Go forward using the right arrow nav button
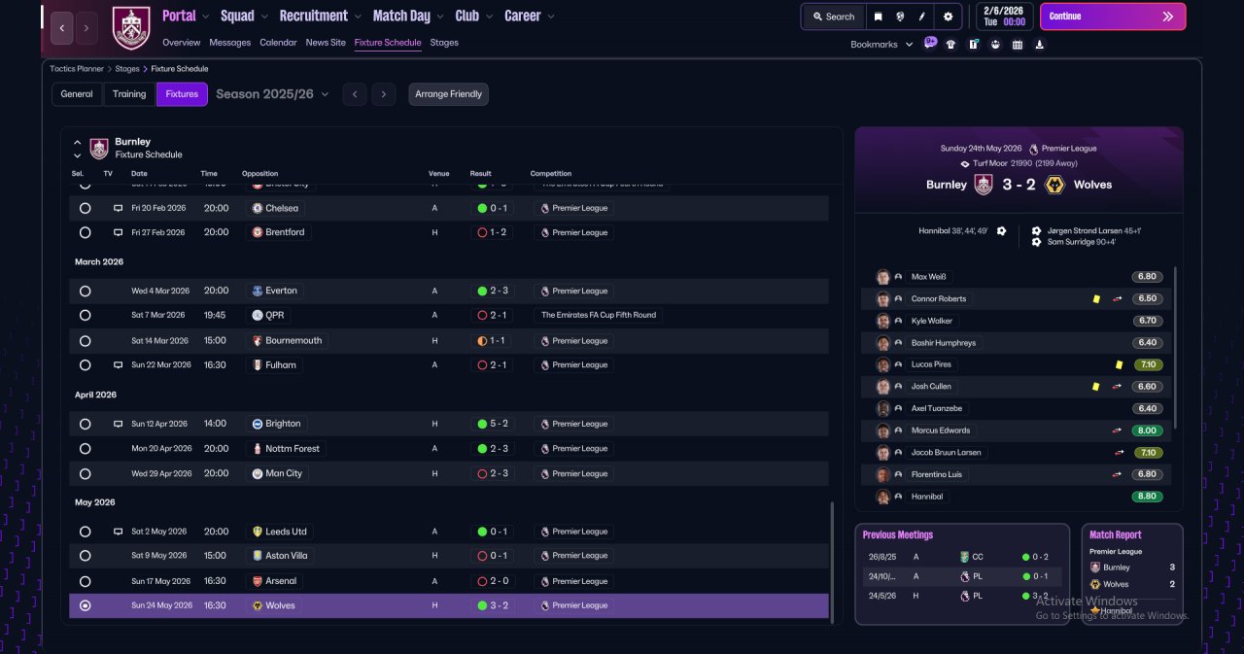This screenshot has width=1244, height=654. coord(86,28)
